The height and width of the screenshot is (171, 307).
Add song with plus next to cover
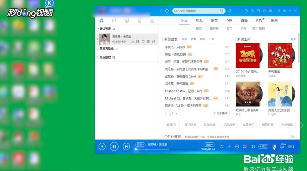pos(97,39)
